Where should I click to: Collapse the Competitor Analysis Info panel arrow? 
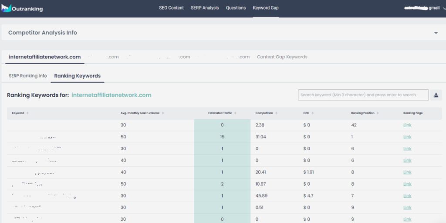tap(436, 33)
